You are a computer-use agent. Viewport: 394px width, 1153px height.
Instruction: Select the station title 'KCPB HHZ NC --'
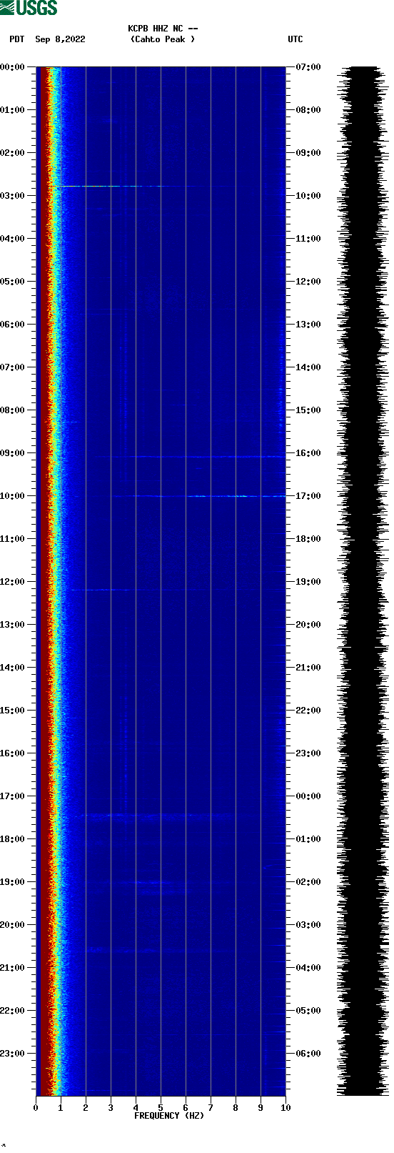(163, 29)
